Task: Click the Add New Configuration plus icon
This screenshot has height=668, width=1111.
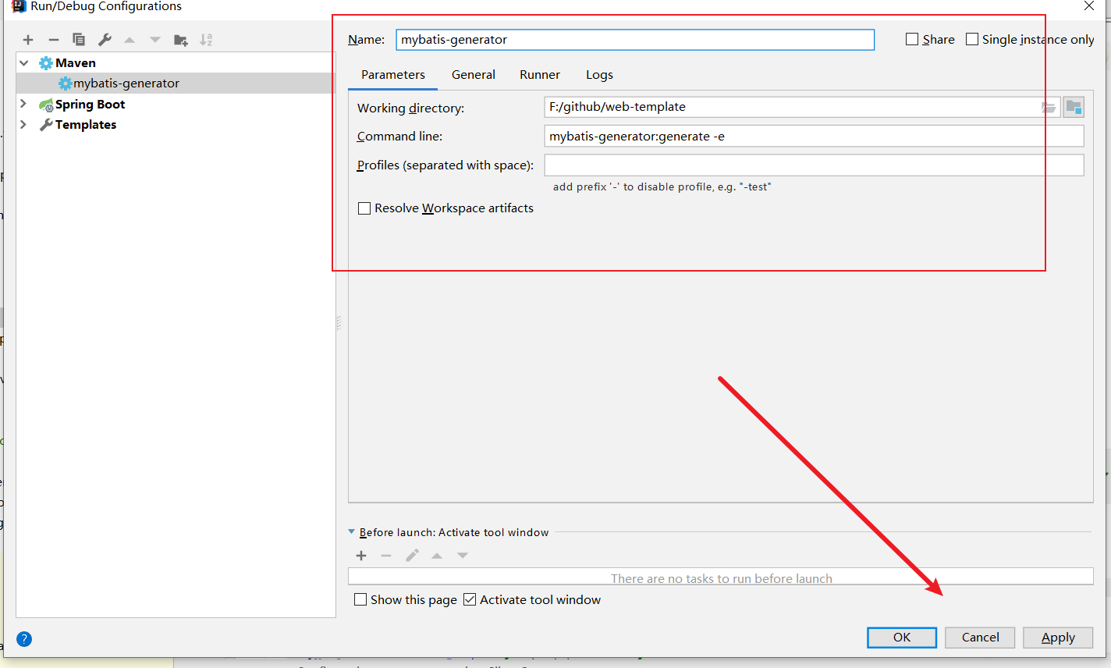Action: [x=28, y=40]
